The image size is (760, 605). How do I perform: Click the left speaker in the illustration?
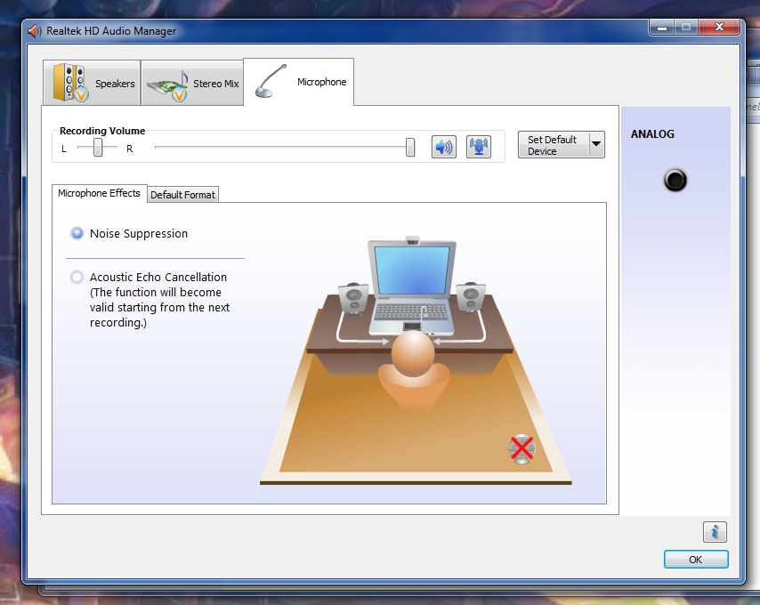pyautogui.click(x=353, y=298)
